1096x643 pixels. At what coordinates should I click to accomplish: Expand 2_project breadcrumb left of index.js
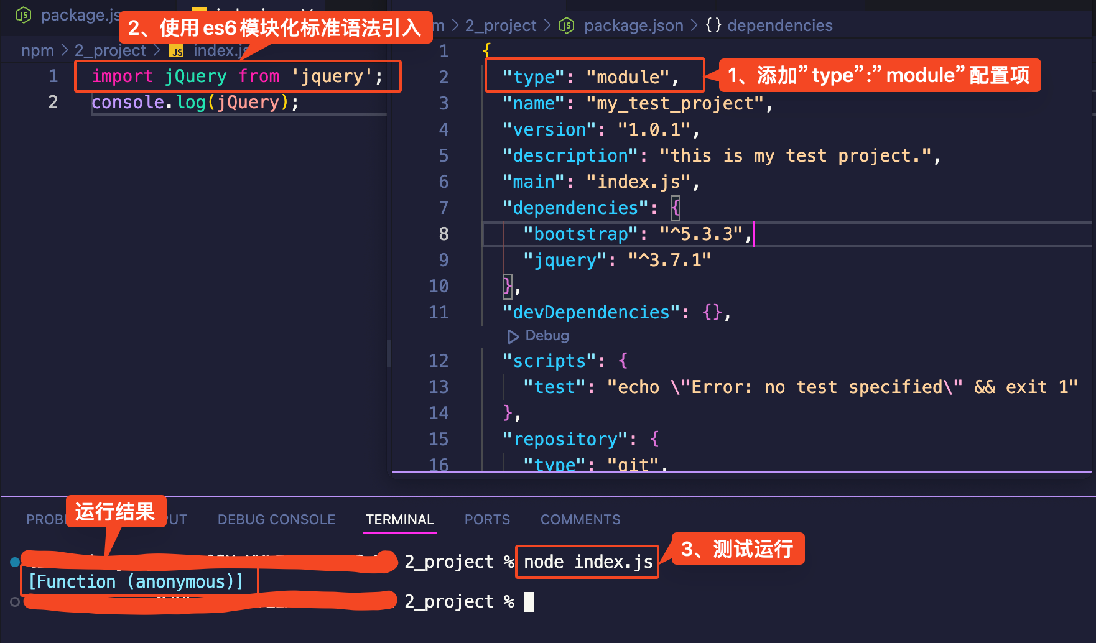point(110,50)
